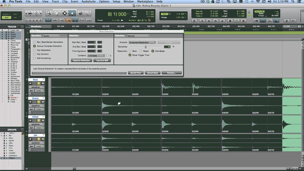Select Bar | Beat Marker Generation option
Viewport: 304px width, 171px height.
pos(35,42)
